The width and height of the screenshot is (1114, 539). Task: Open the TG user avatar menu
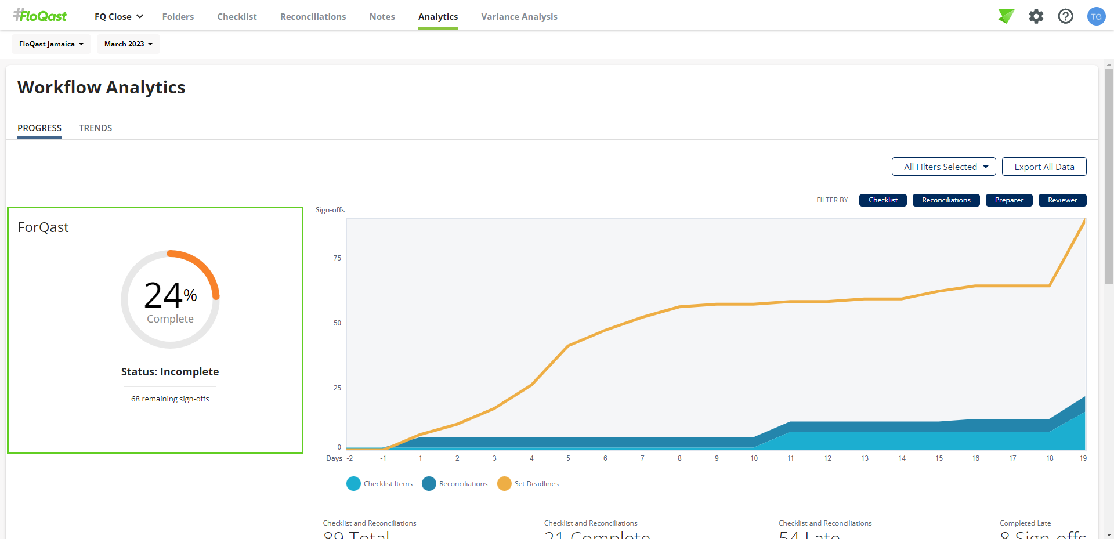click(x=1096, y=16)
